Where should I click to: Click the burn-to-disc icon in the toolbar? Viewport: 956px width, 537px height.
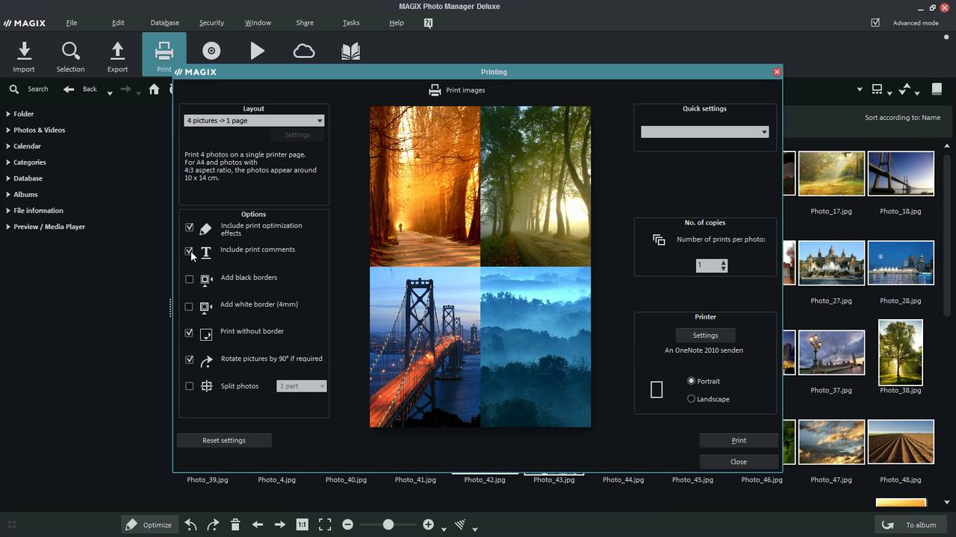click(x=211, y=51)
